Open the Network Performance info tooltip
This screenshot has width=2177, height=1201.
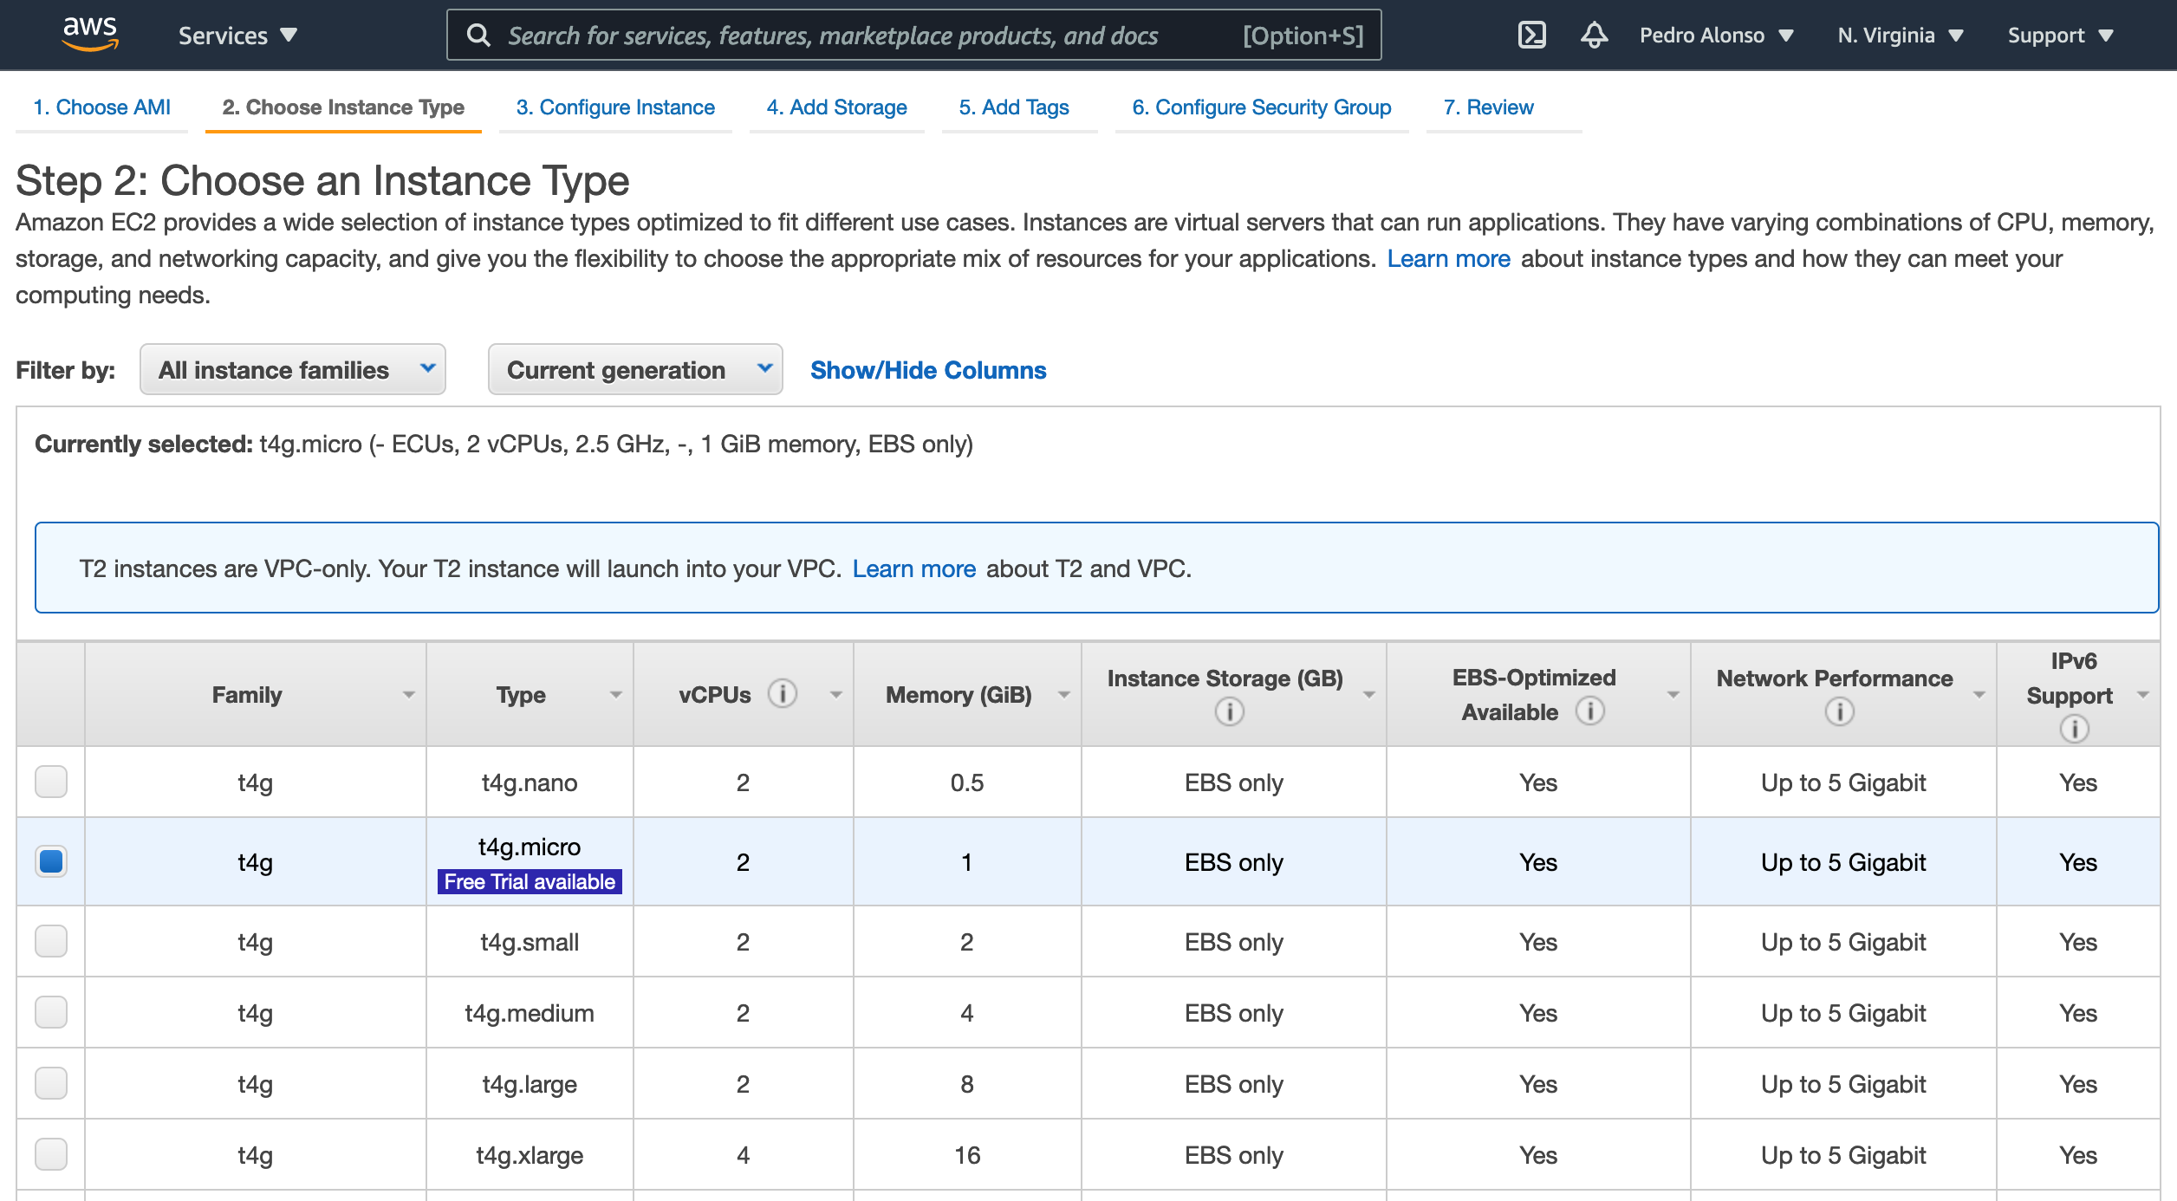click(1839, 712)
